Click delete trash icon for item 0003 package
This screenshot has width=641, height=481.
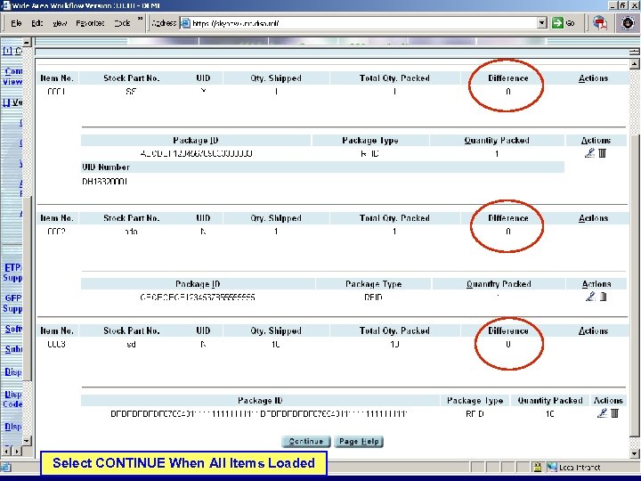click(x=614, y=413)
